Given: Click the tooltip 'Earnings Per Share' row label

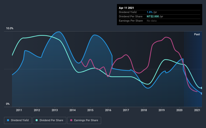Looking at the screenshot, I should pyautogui.click(x=131, y=21).
